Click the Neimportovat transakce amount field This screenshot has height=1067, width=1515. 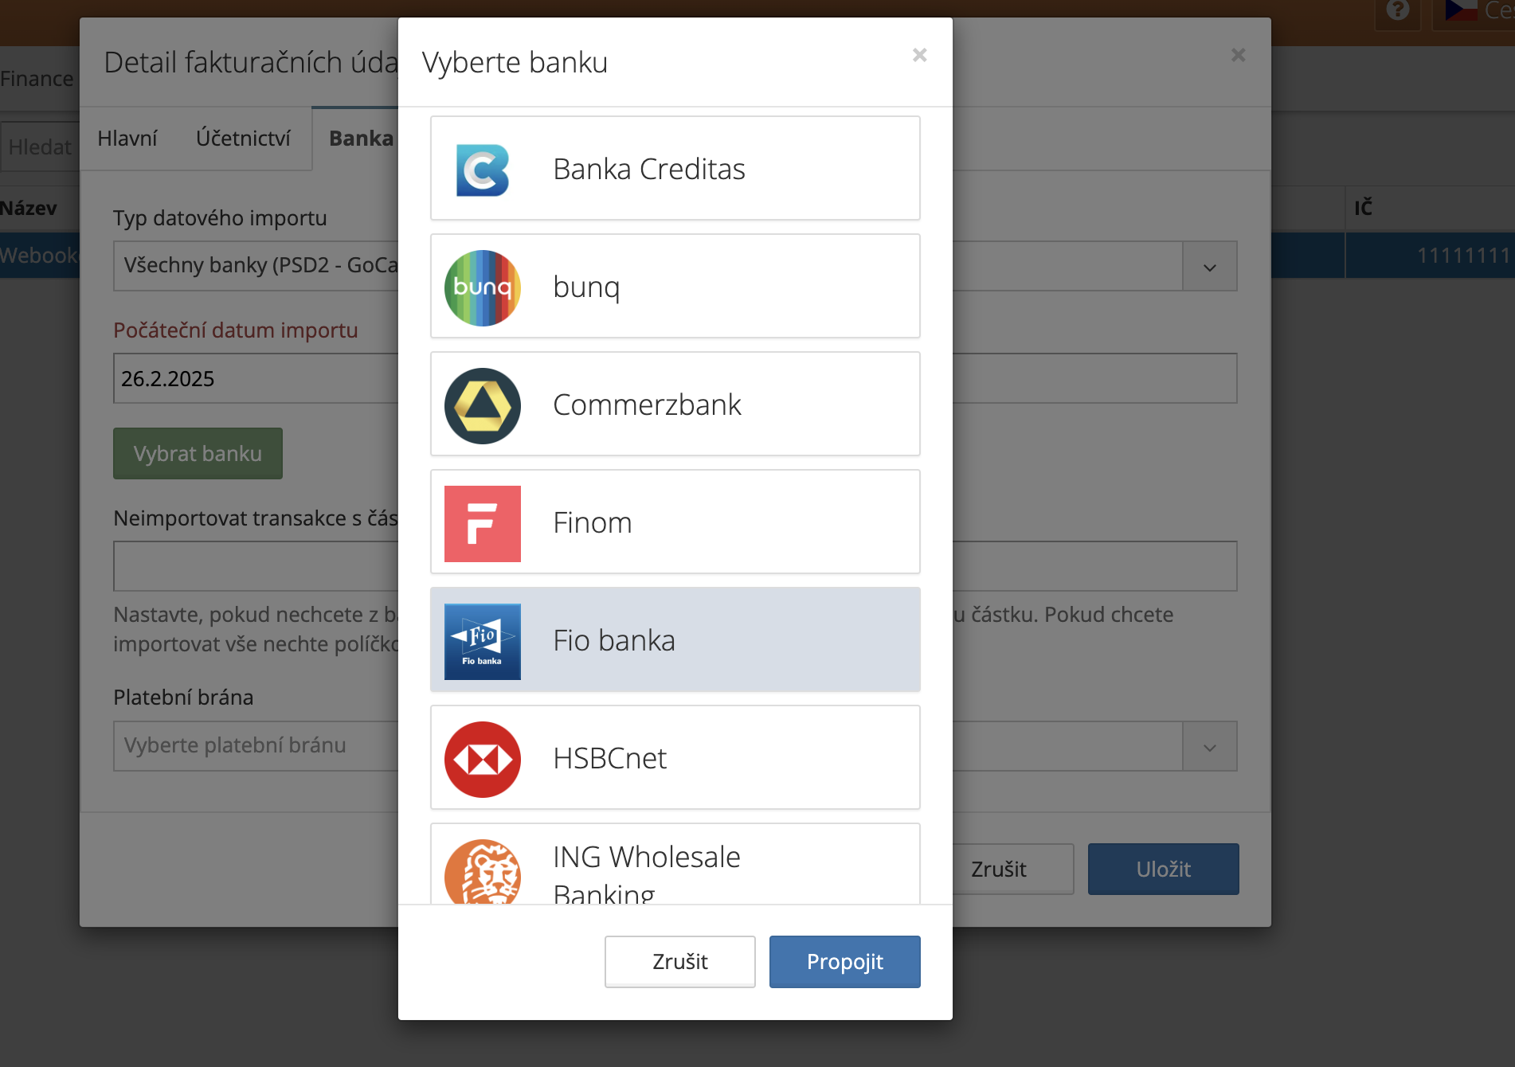[675, 566]
